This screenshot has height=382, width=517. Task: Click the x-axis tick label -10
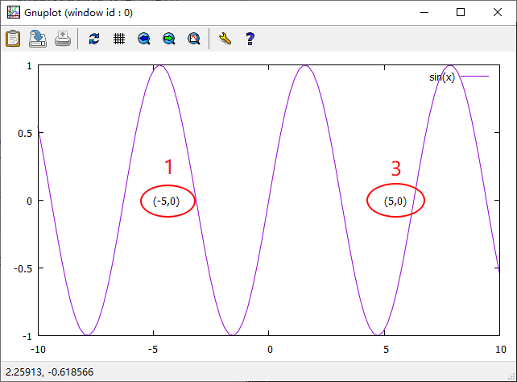38,349
